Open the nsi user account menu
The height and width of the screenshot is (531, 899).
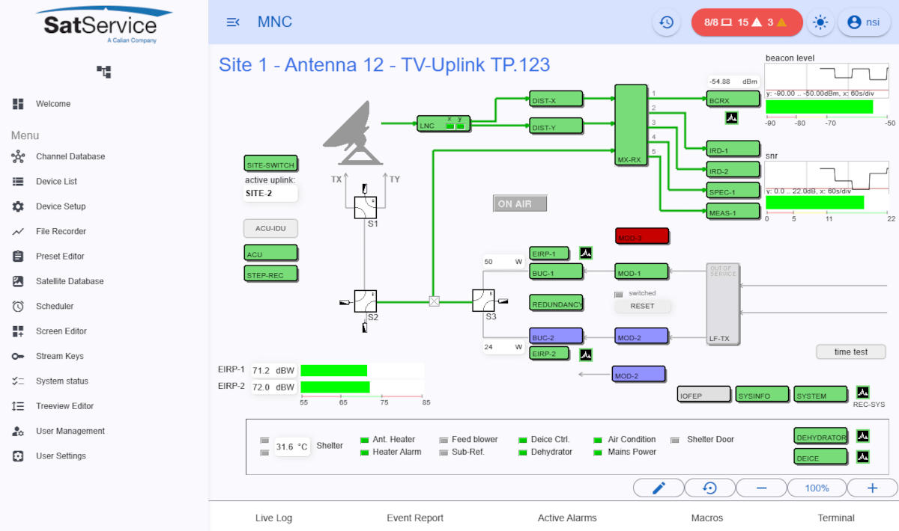point(865,22)
